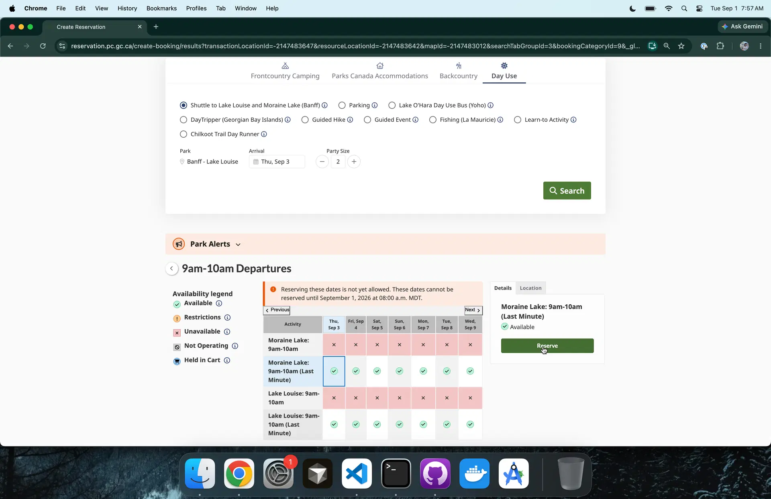The image size is (771, 499).
Task: Choose the Guided Event radio button
Action: [367, 120]
